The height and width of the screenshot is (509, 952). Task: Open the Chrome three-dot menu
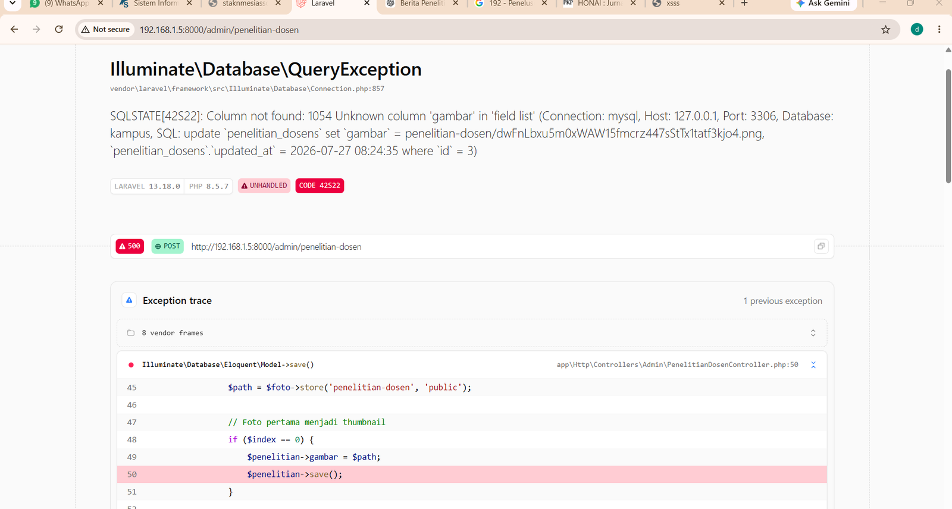(940, 29)
